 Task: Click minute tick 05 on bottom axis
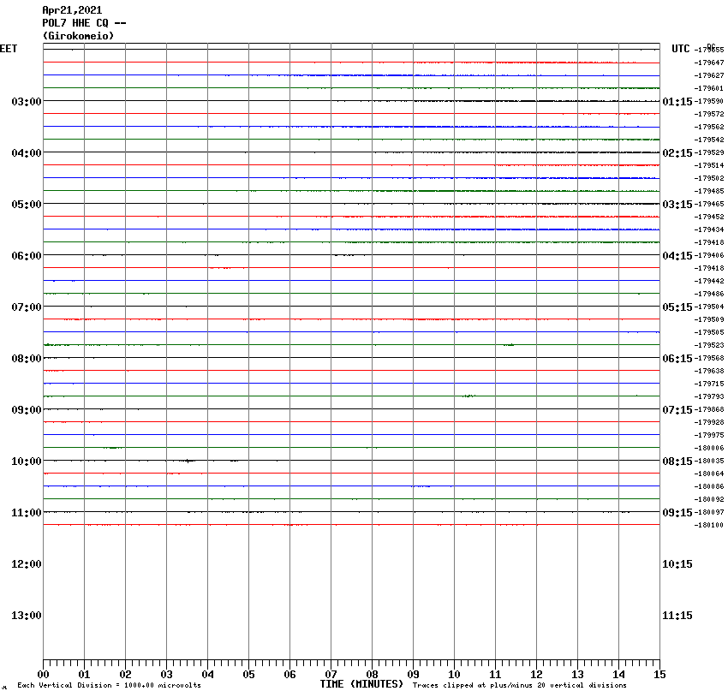coord(248,675)
